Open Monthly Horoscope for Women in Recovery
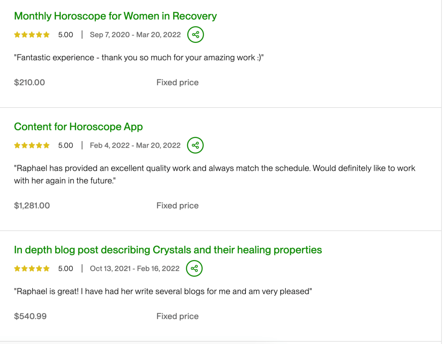 click(x=115, y=16)
